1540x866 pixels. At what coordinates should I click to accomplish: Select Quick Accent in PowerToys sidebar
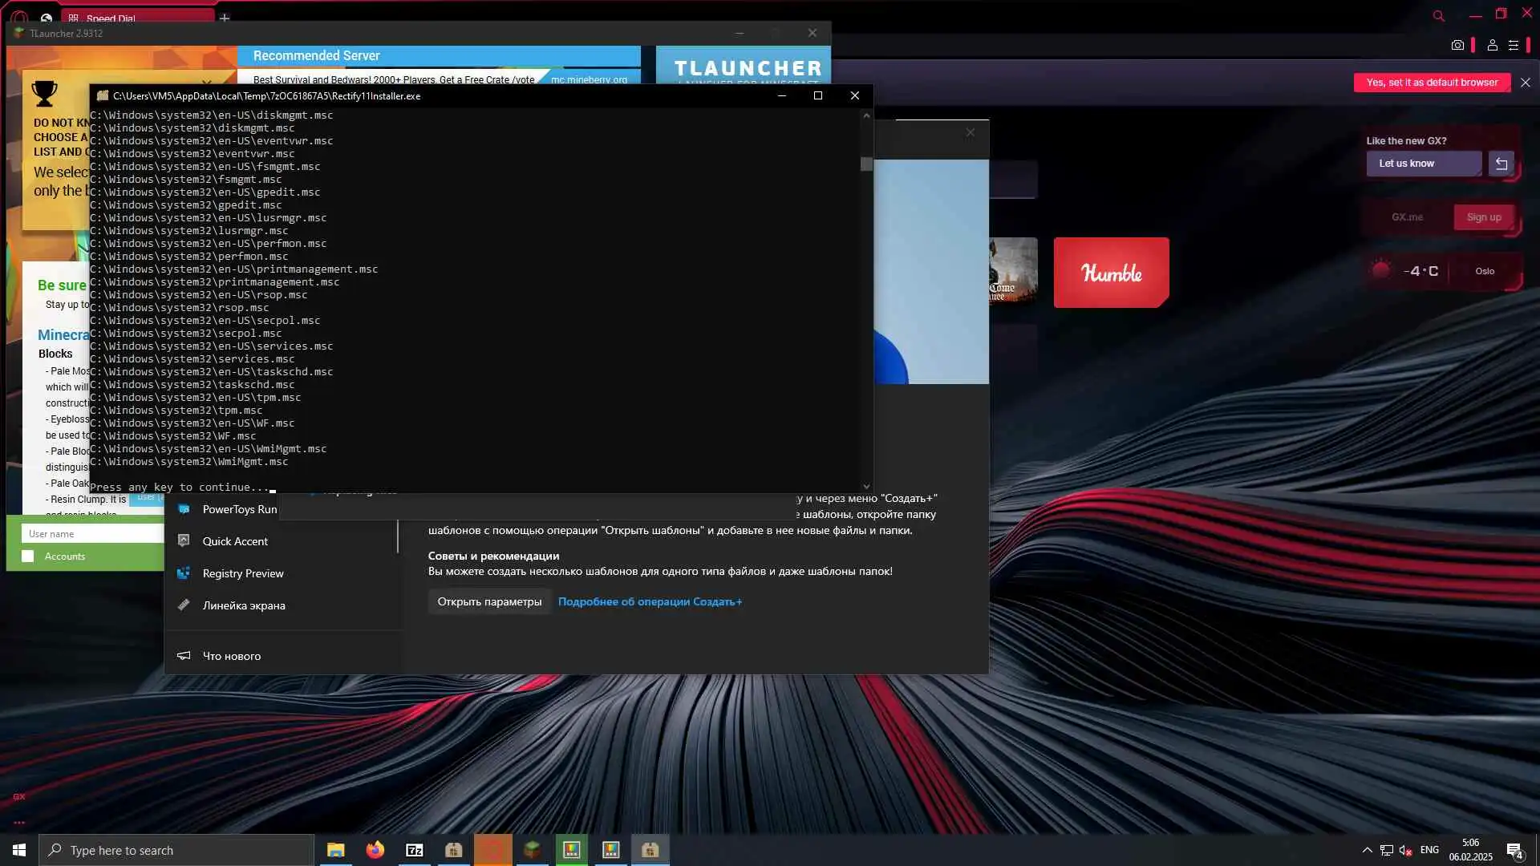click(x=235, y=541)
